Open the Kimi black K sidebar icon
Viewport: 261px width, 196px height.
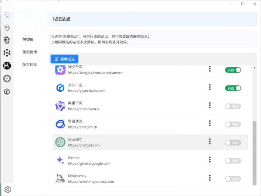[x=7, y=65]
